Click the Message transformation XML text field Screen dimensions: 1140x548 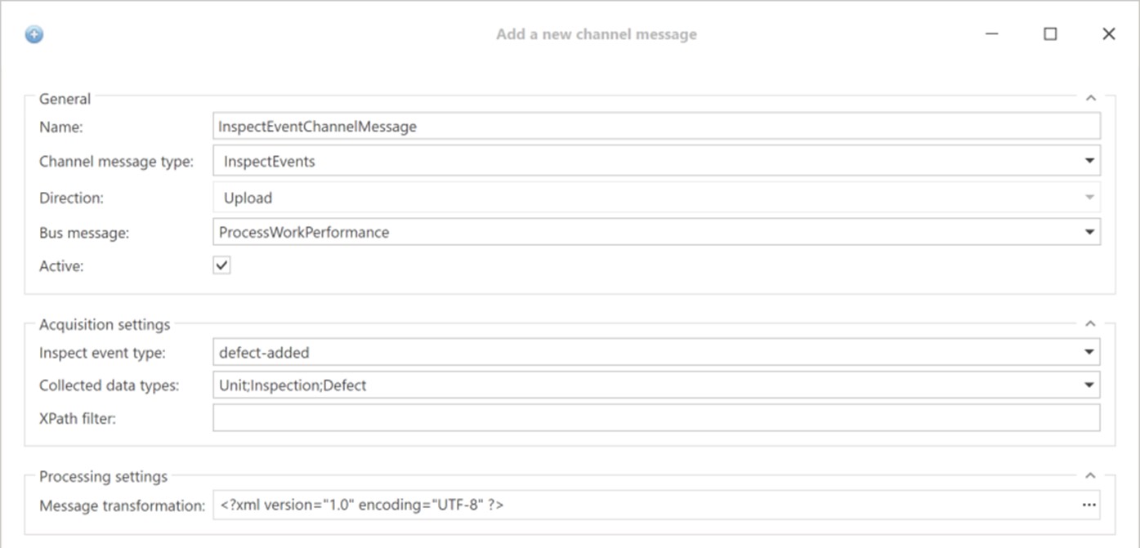pos(572,506)
